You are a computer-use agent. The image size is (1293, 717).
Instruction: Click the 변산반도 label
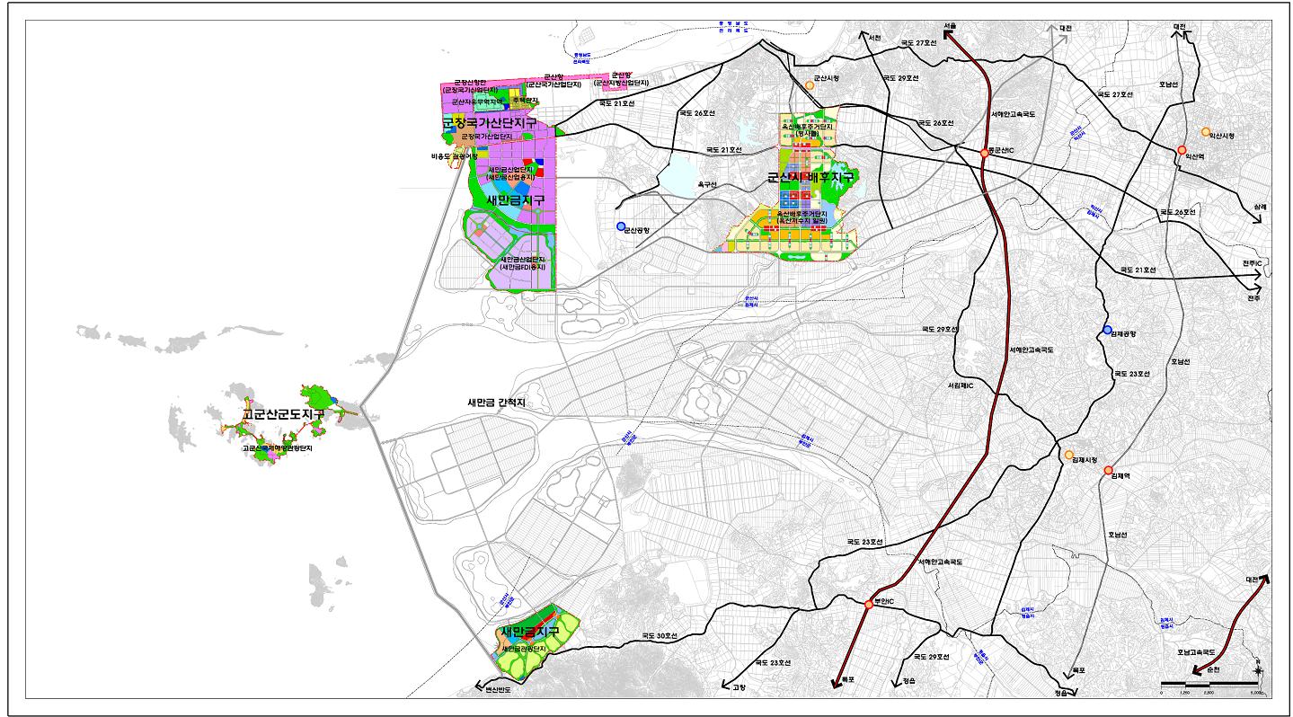point(498,690)
